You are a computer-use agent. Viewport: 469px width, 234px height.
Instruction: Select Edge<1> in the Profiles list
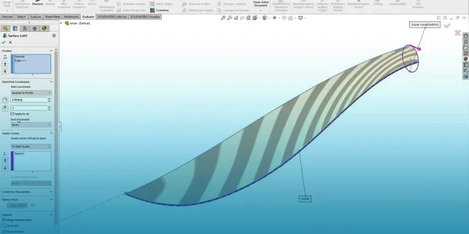[20, 60]
